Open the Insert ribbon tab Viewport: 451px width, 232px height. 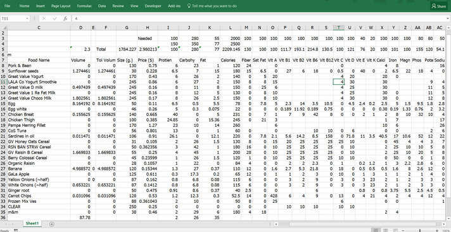[41, 6]
